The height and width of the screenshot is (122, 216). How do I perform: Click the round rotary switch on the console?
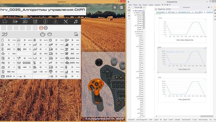99,62
